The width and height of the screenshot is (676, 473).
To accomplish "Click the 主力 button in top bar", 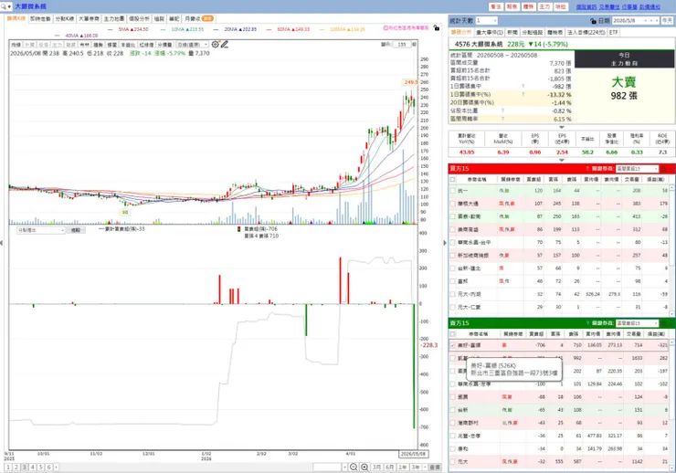I will point(544,6).
